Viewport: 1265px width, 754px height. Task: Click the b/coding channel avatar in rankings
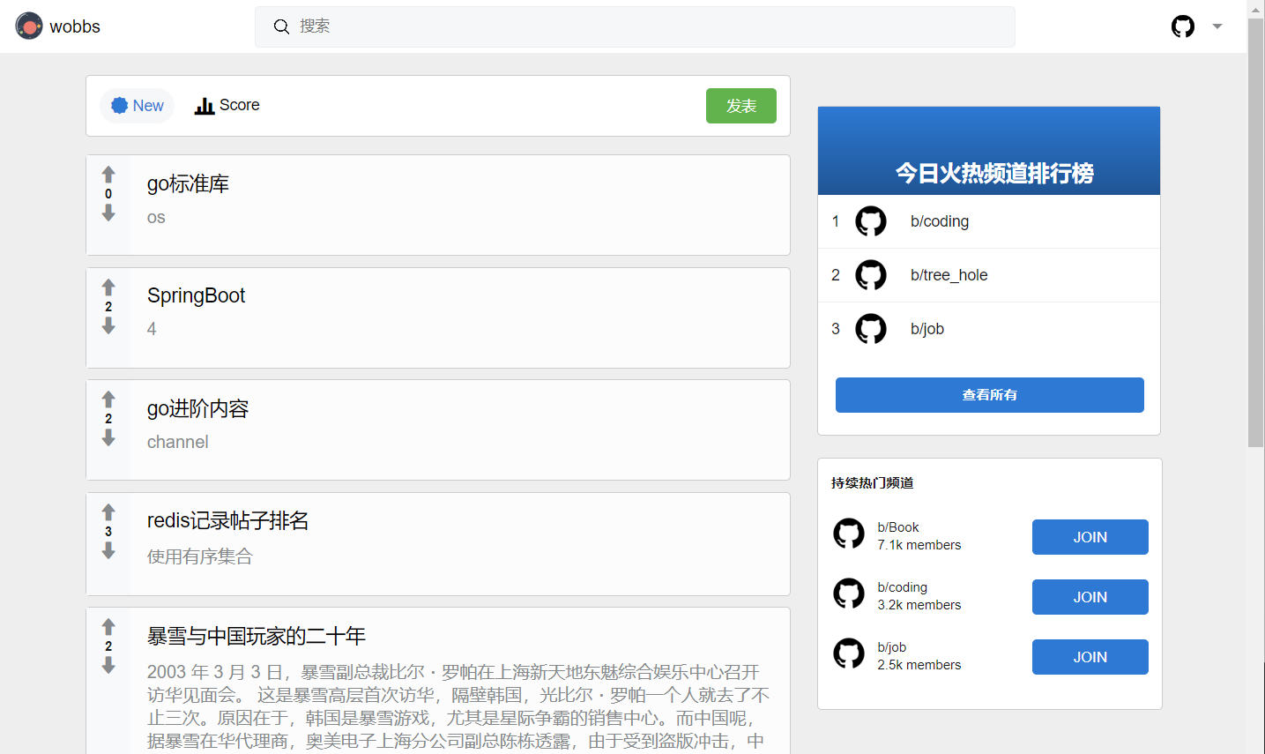pyautogui.click(x=871, y=221)
